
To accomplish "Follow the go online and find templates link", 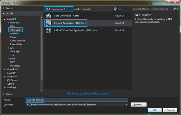I will click(x=88, y=93).
